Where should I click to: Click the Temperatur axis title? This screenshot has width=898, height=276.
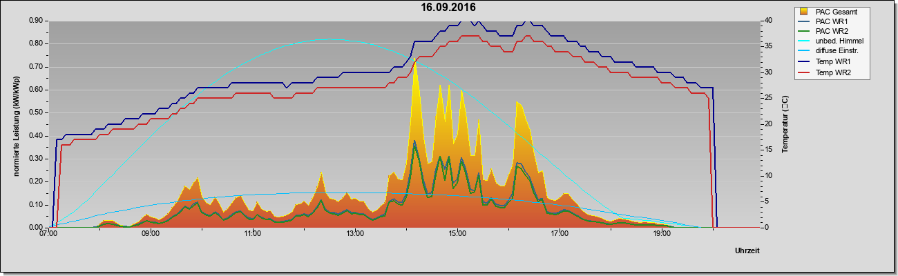[x=785, y=124]
